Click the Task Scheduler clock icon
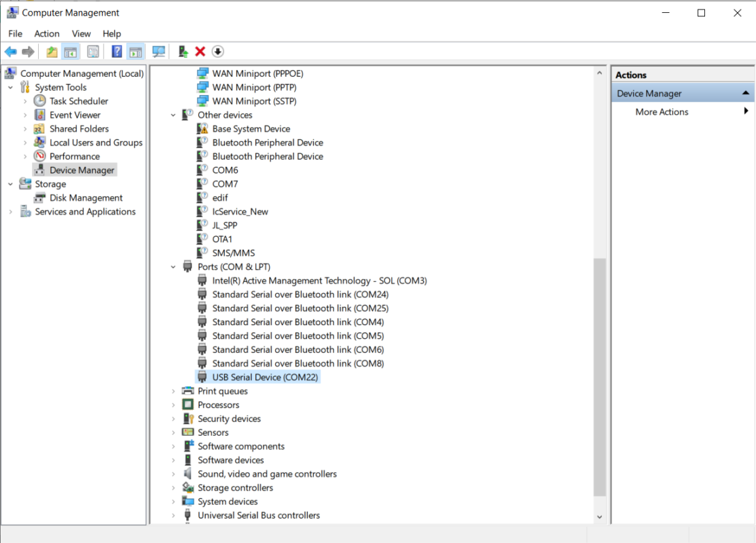Image resolution: width=756 pixels, height=543 pixels. pyautogui.click(x=39, y=101)
